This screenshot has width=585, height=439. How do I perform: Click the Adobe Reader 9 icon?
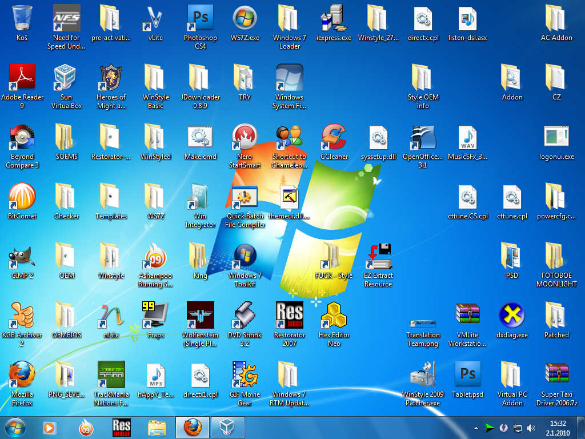pos(22,78)
